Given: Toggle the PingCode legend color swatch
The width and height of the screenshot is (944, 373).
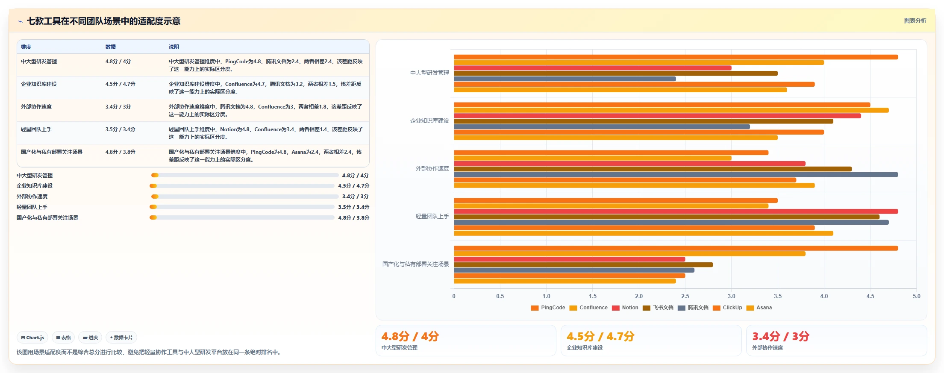Looking at the screenshot, I should 535,308.
